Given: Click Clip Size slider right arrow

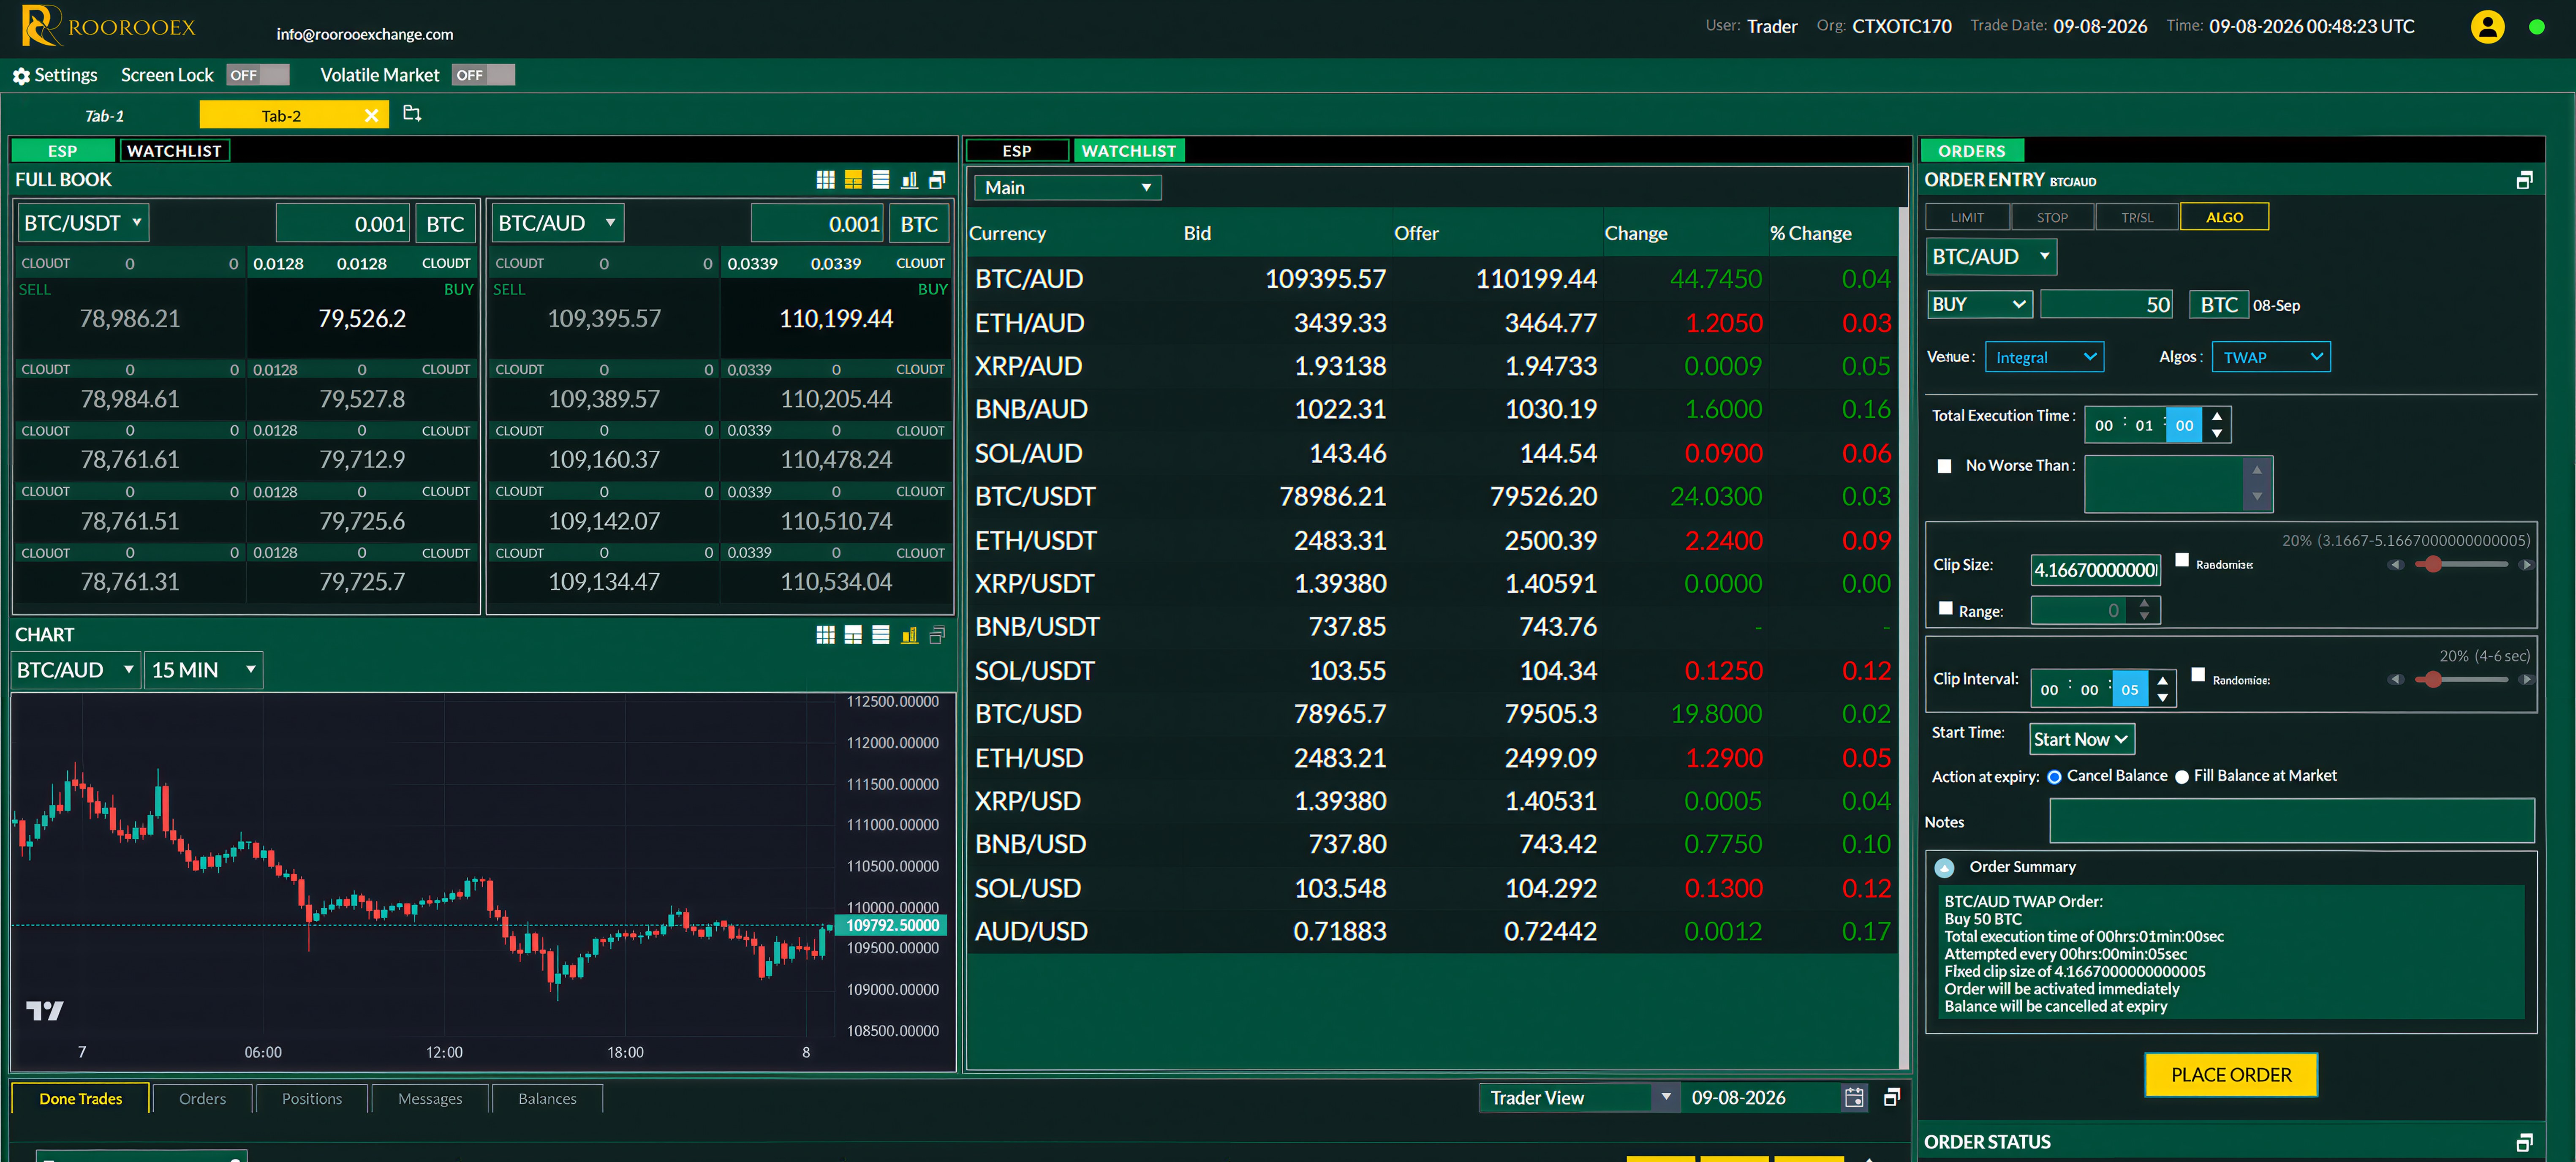Looking at the screenshot, I should (2526, 565).
